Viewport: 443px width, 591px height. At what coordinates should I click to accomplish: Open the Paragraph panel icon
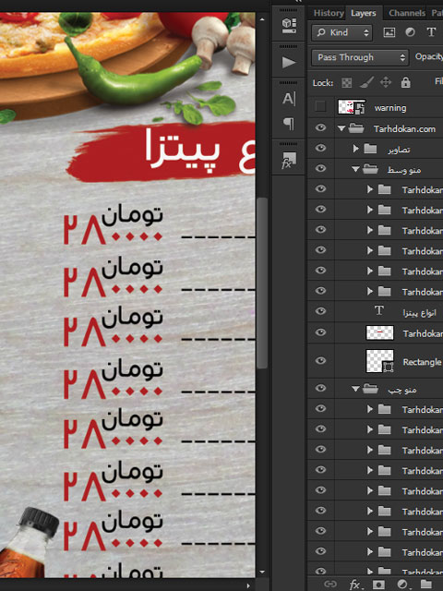(x=289, y=124)
